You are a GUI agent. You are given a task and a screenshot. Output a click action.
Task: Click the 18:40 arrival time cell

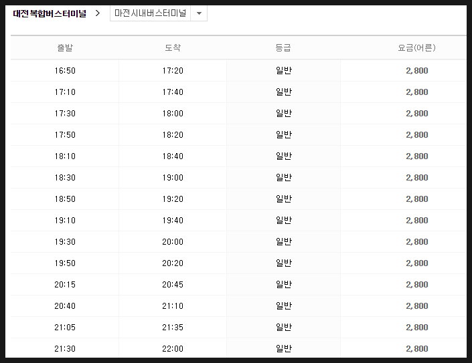[173, 156]
